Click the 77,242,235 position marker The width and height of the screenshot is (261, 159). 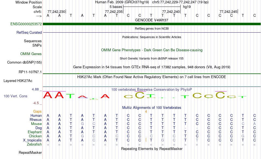pyautogui.click(x=114, y=12)
